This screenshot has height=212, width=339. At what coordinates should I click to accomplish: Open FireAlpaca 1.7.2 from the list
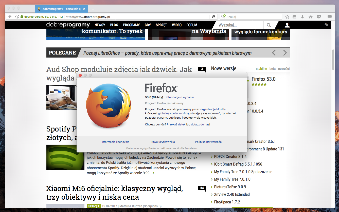click(227, 202)
